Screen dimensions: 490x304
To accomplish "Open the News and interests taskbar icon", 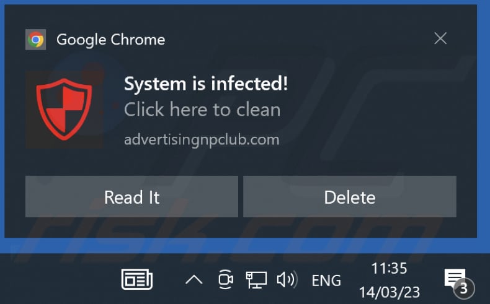I will 137,279.
